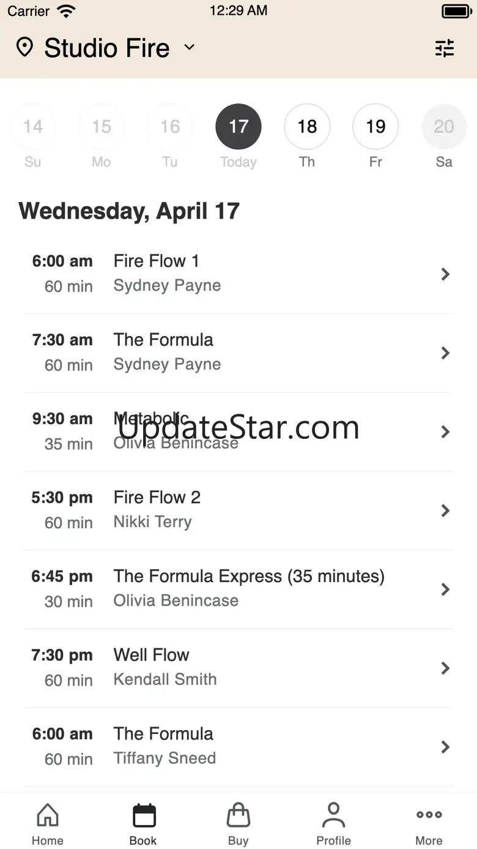Open Well Flow class details chevron
This screenshot has height=849, width=477.
click(446, 668)
